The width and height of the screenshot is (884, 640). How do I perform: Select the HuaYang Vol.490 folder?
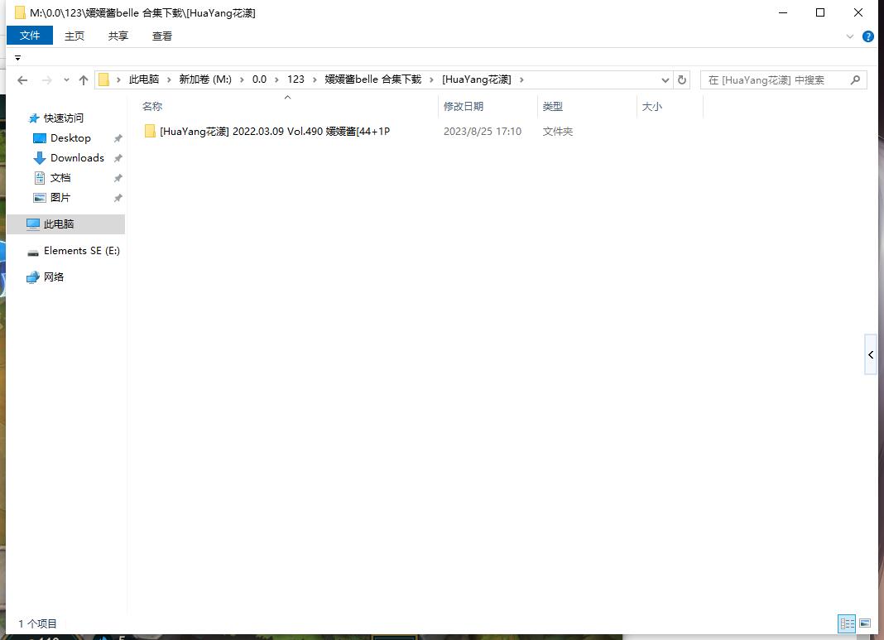[x=275, y=132]
